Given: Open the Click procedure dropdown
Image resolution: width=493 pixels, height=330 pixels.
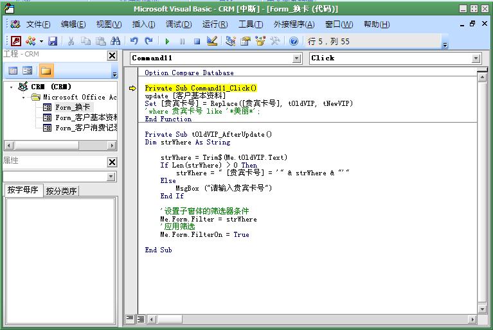Looking at the screenshot, I should 476,58.
